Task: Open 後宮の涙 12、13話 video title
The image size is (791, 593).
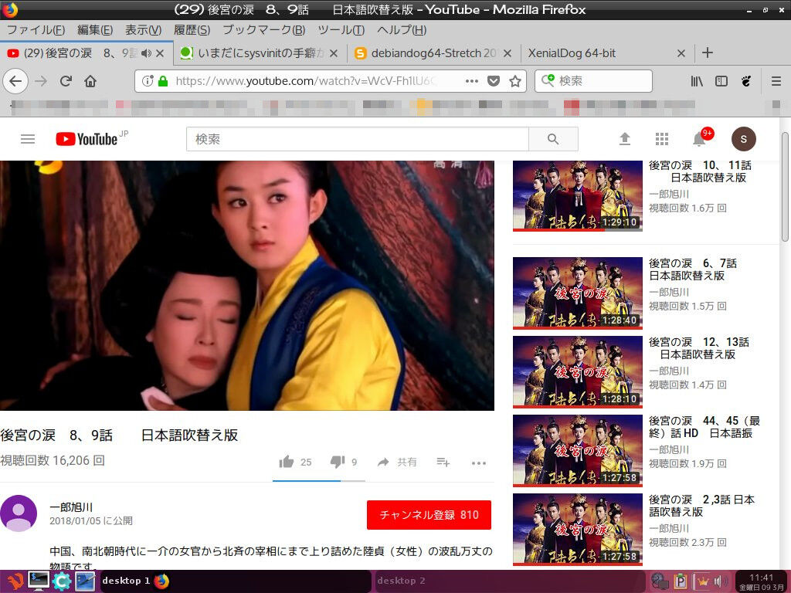Action: pos(698,348)
